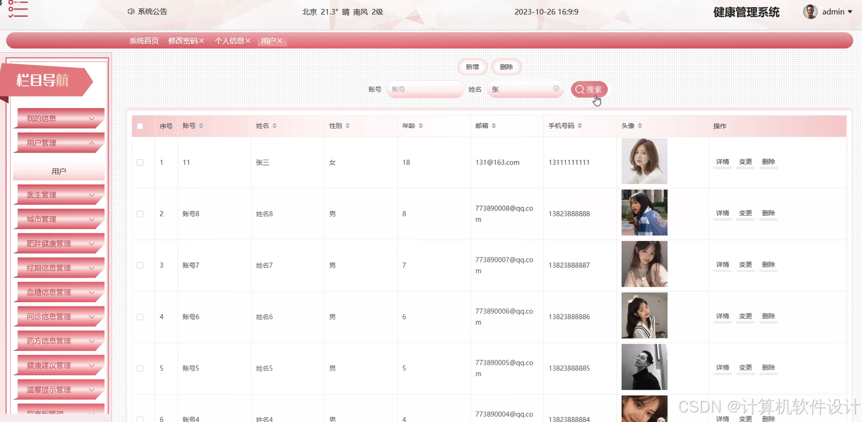
Task: Open 详情 for 账号8
Action: click(x=723, y=213)
